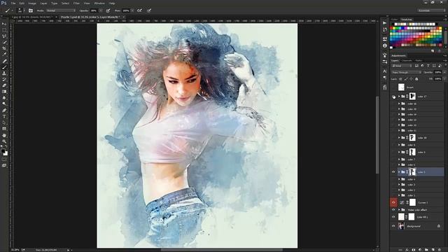448x252 pixels.
Task: Select the Rectangular Marquee tool
Action: [4, 30]
